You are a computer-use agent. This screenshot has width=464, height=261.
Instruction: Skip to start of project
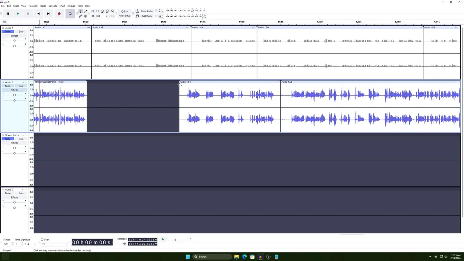(x=38, y=13)
